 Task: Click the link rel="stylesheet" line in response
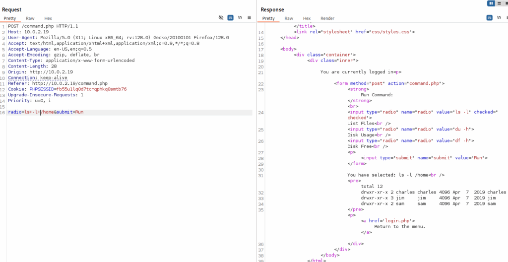[x=354, y=32]
